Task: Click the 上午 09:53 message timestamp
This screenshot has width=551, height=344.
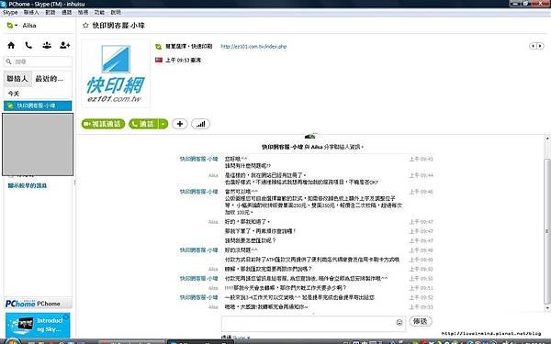Action: pyautogui.click(x=421, y=306)
